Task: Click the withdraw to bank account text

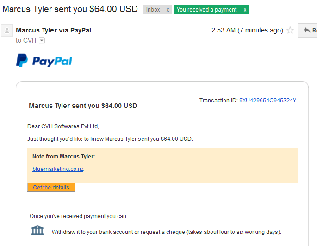Action: 167,232
